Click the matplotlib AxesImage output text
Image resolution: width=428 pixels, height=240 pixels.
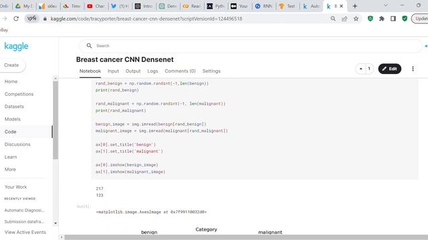[x=151, y=212]
